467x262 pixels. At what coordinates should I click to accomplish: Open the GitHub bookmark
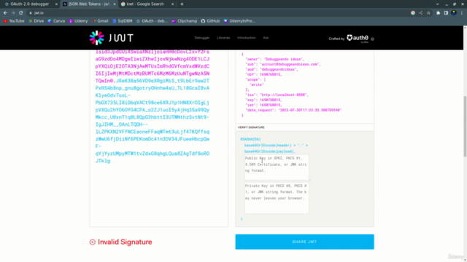click(210, 21)
